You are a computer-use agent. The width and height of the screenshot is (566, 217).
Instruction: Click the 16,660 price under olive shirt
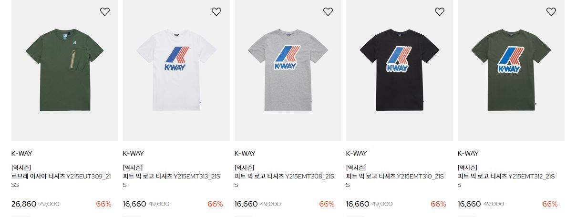[469, 204]
